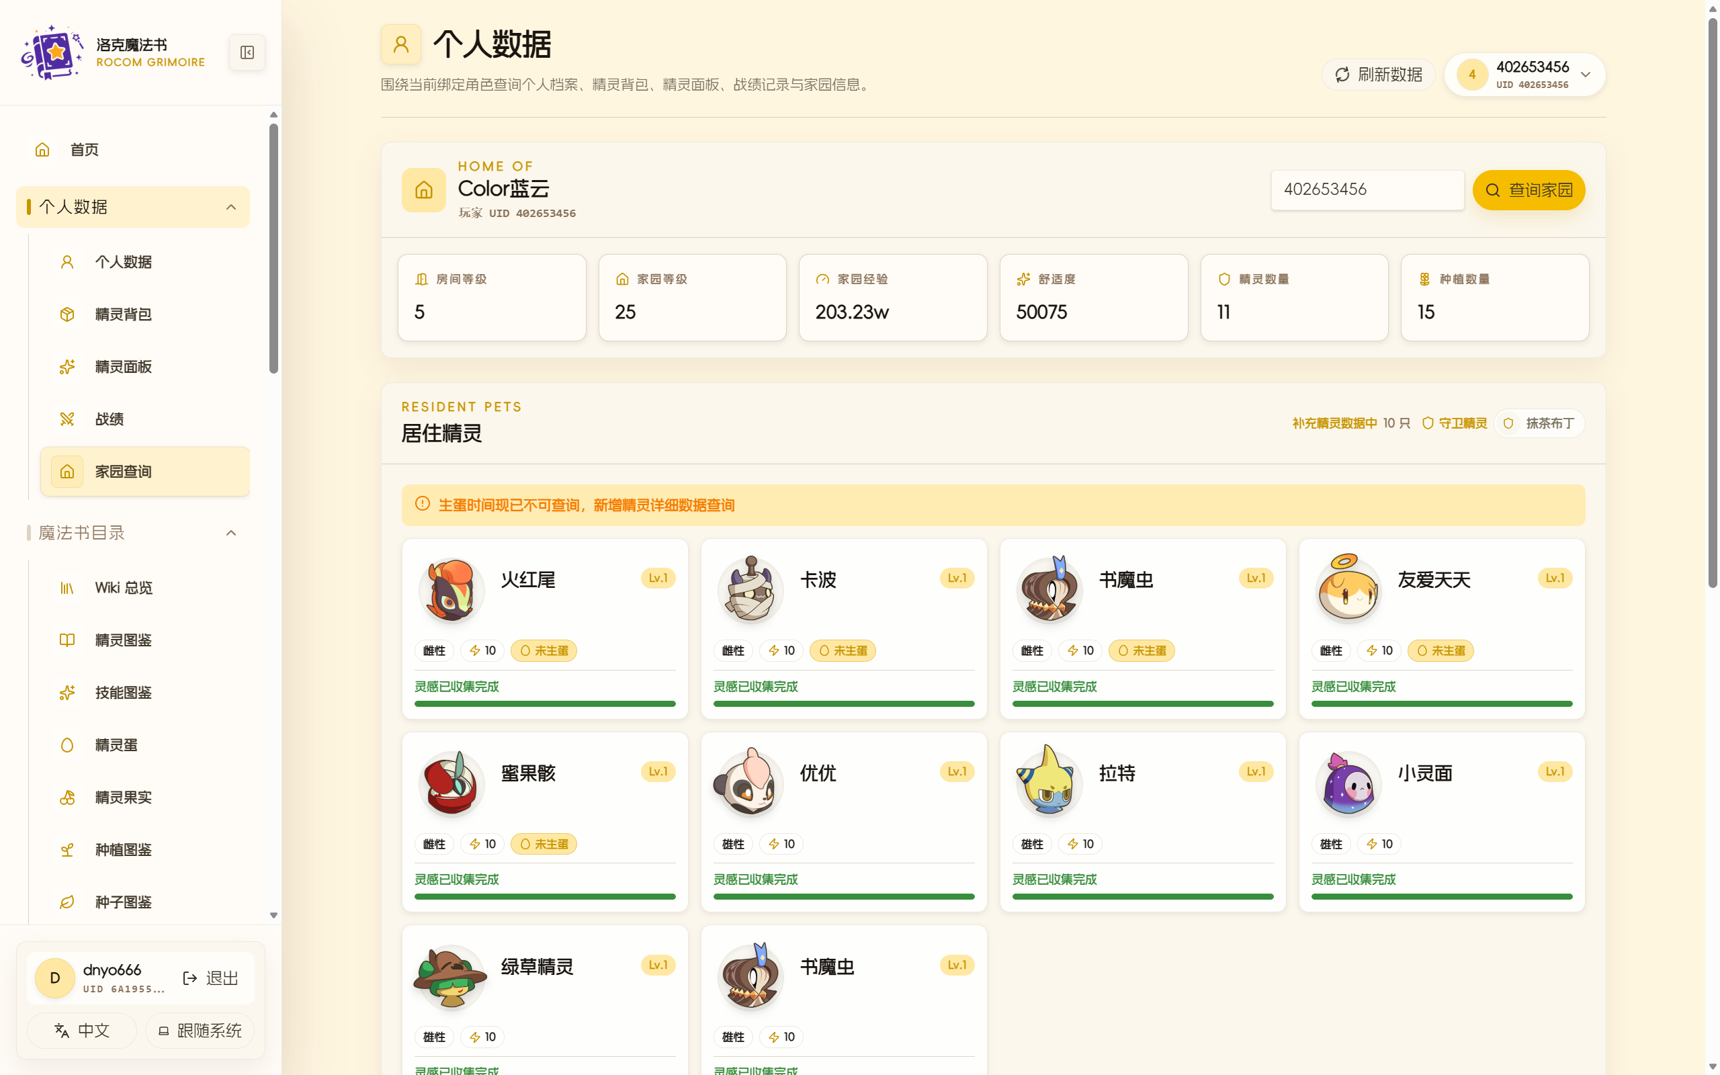Open 精灵面板 page
The width and height of the screenshot is (1720, 1075).
click(x=145, y=367)
